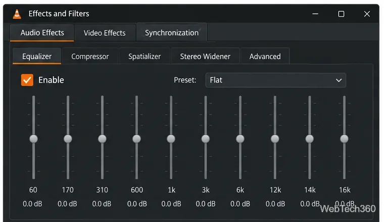Click the VLC cone icon in title bar
384x222 pixels.
coord(17,14)
